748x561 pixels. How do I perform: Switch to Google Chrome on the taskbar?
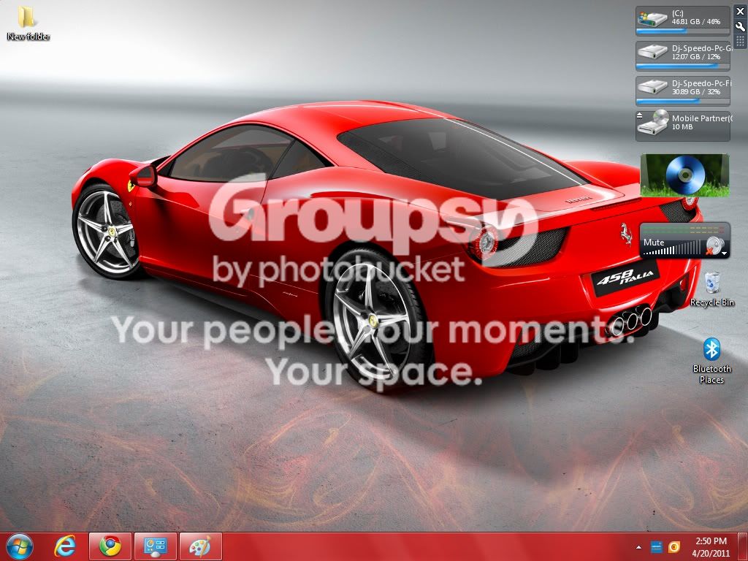point(110,546)
